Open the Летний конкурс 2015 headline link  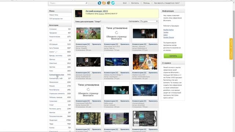[x=97, y=11]
